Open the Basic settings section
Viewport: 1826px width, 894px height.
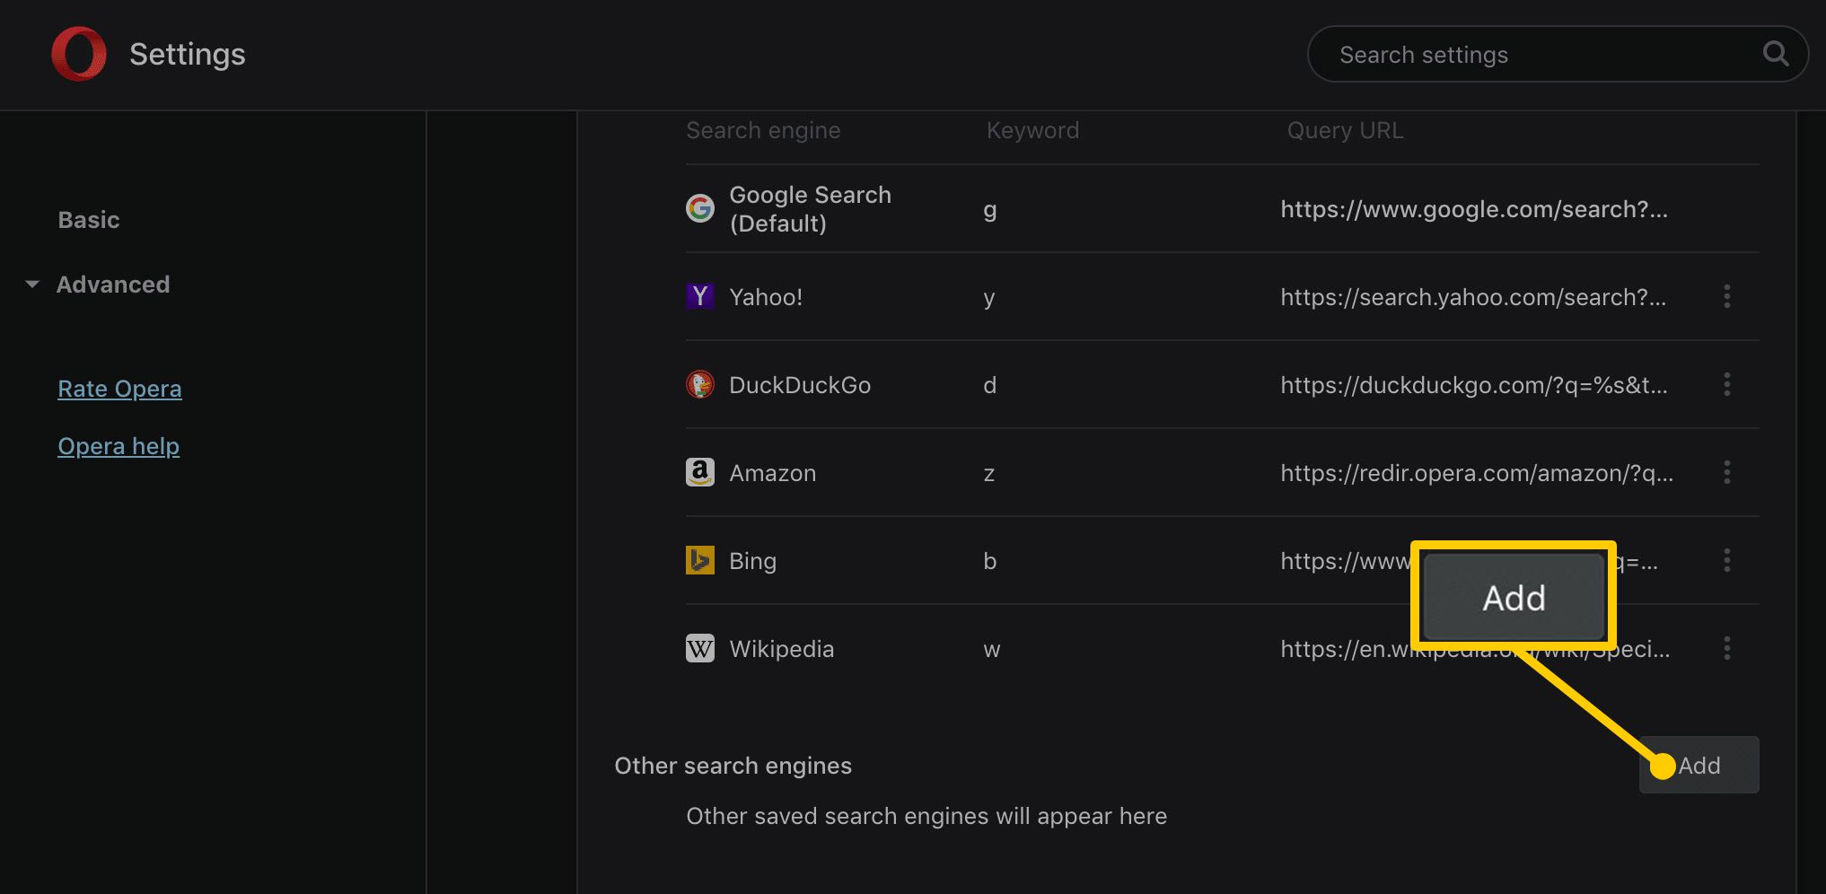(89, 220)
